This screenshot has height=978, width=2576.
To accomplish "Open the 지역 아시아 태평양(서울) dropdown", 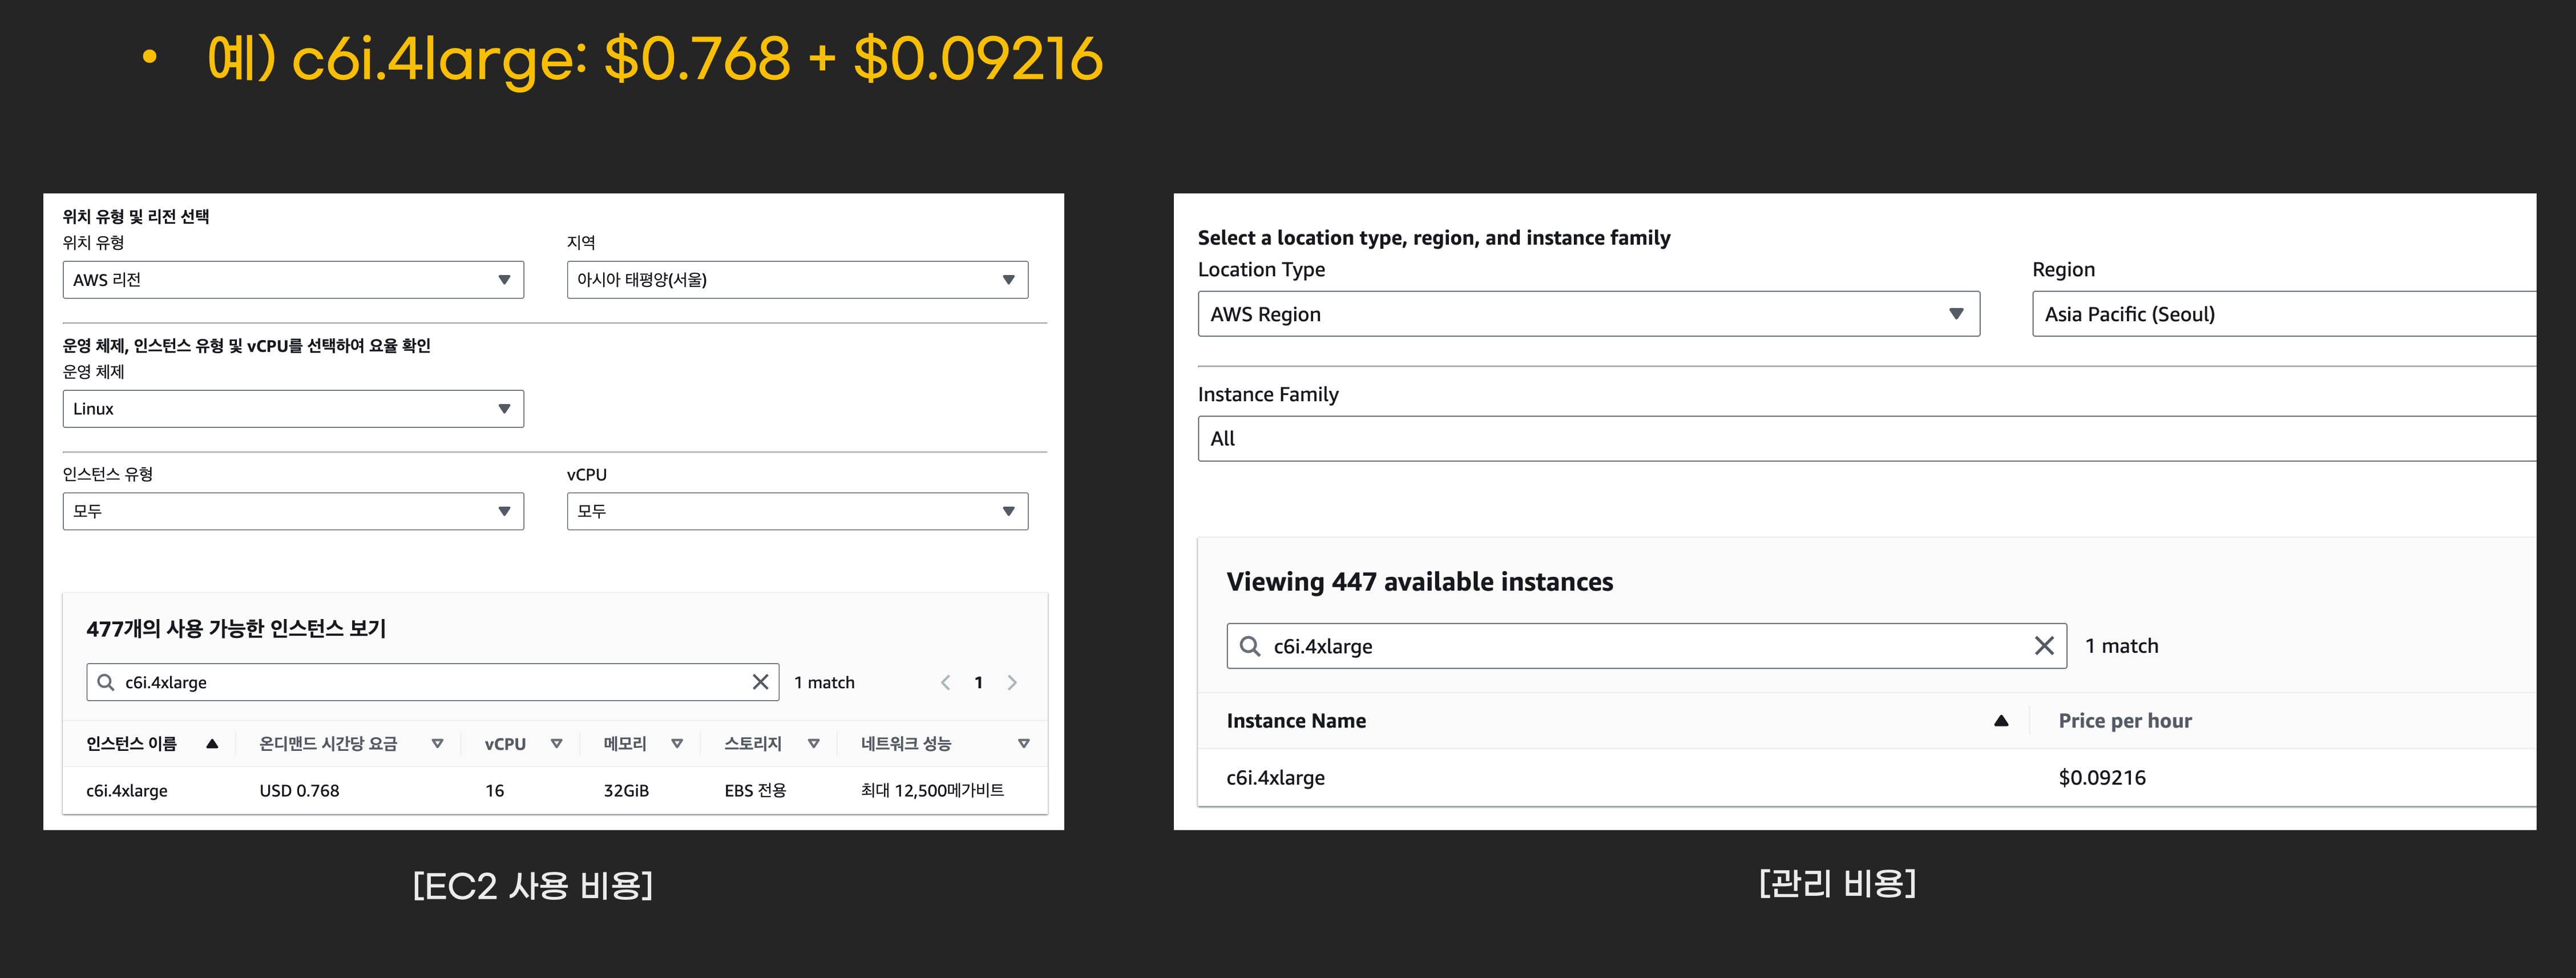I will point(797,280).
